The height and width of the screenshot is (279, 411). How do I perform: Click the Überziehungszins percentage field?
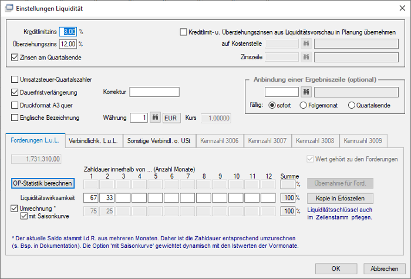[x=68, y=44]
